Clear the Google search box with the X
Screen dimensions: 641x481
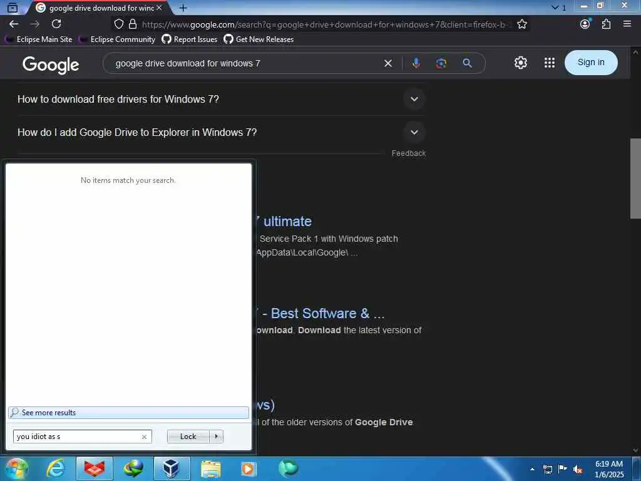388,63
